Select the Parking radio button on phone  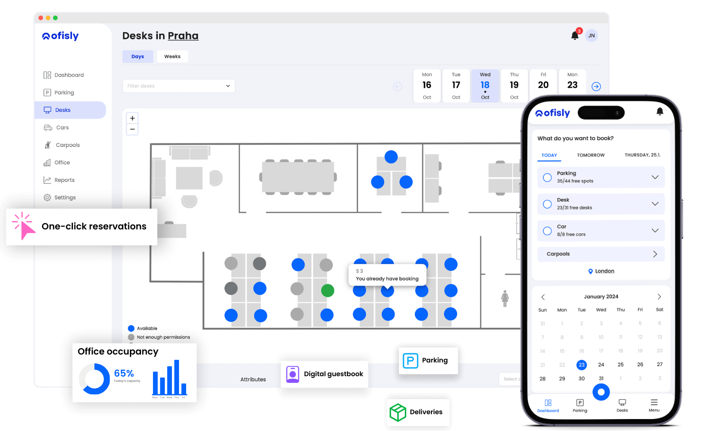pyautogui.click(x=547, y=177)
